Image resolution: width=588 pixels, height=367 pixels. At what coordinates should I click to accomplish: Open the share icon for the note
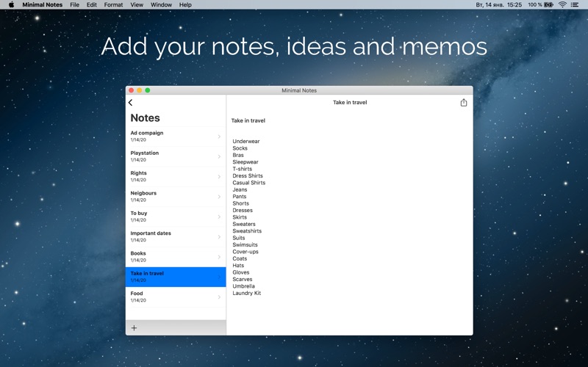pos(464,102)
